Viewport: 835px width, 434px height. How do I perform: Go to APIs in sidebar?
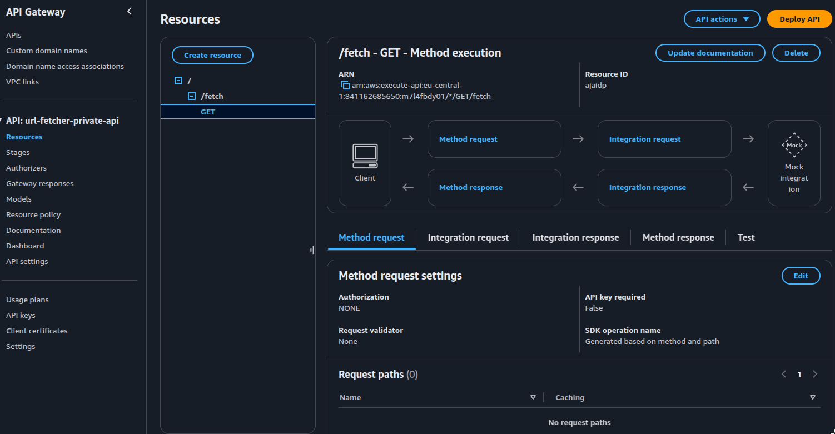14,35
